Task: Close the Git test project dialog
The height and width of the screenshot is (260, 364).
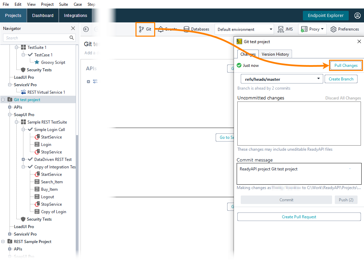Action: tap(359, 41)
